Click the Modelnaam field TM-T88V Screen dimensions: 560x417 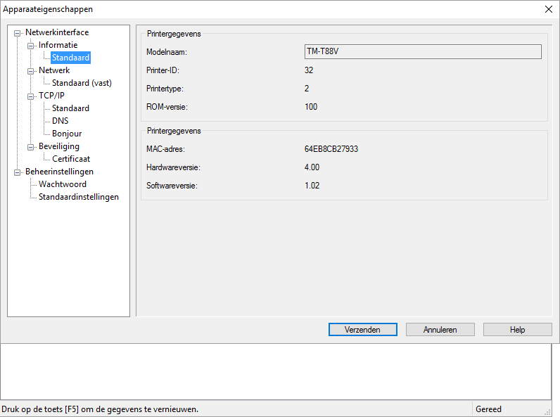click(x=423, y=52)
